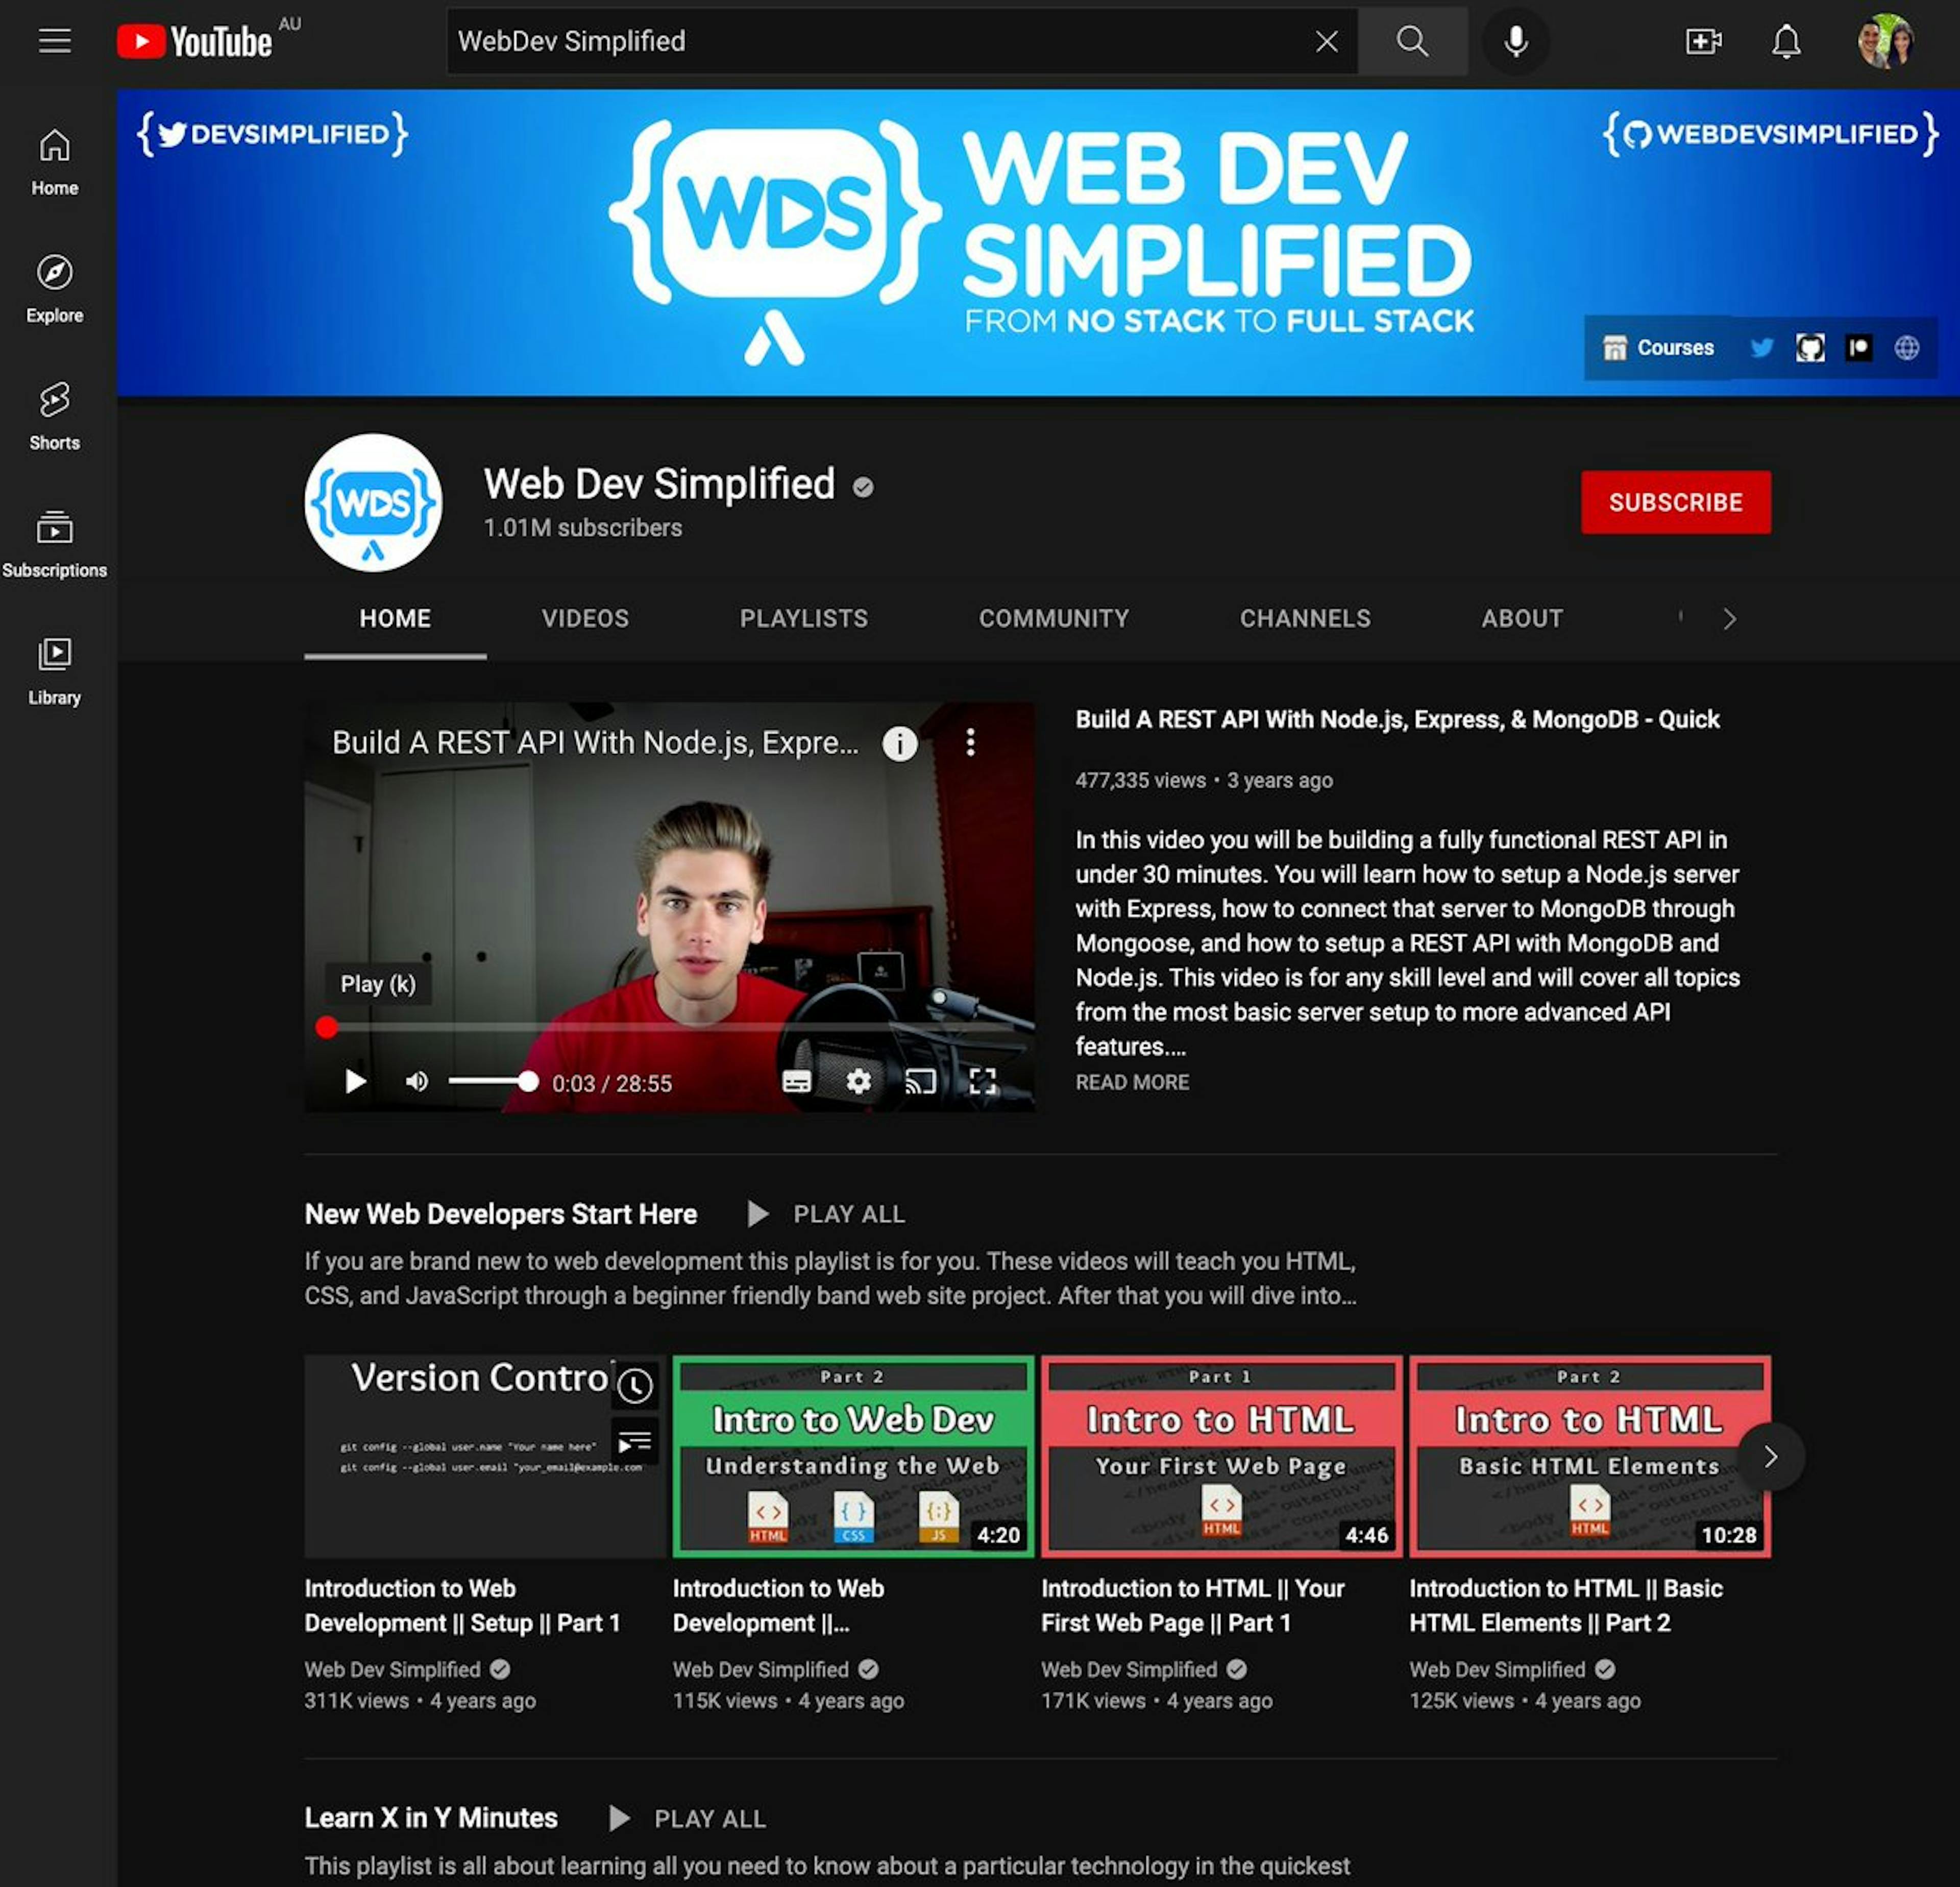The image size is (1960, 1887).
Task: Switch to the VIDEOS tab
Action: tap(585, 618)
